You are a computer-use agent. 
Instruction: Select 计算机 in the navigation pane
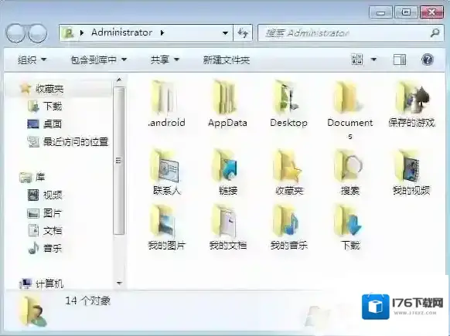click(x=41, y=283)
